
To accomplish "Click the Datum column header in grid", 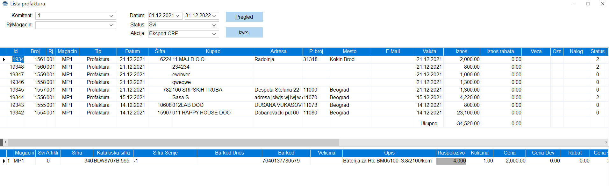I will point(132,52).
